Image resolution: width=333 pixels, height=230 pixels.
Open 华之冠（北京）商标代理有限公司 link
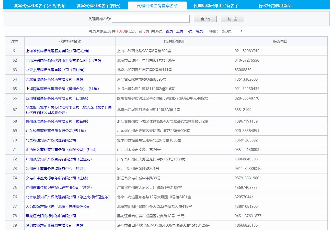[69, 110]
